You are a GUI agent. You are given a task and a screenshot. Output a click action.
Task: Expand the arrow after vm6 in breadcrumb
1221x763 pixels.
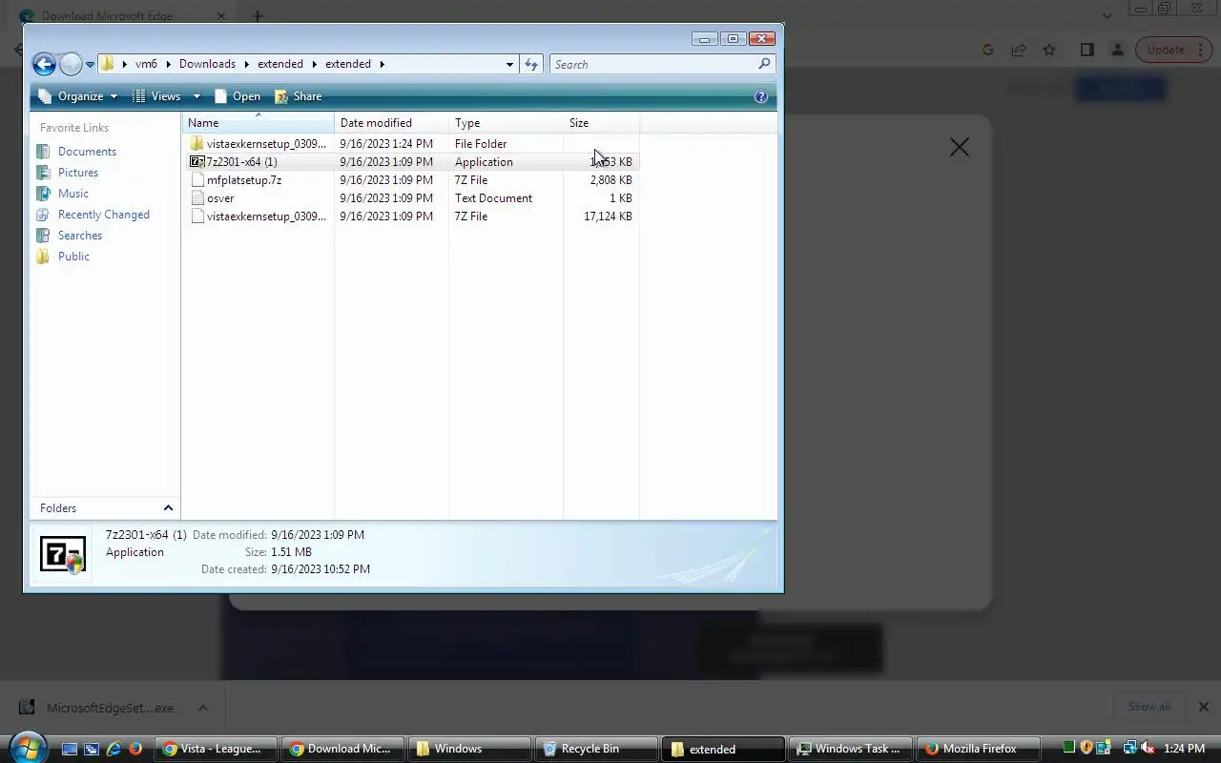(168, 64)
